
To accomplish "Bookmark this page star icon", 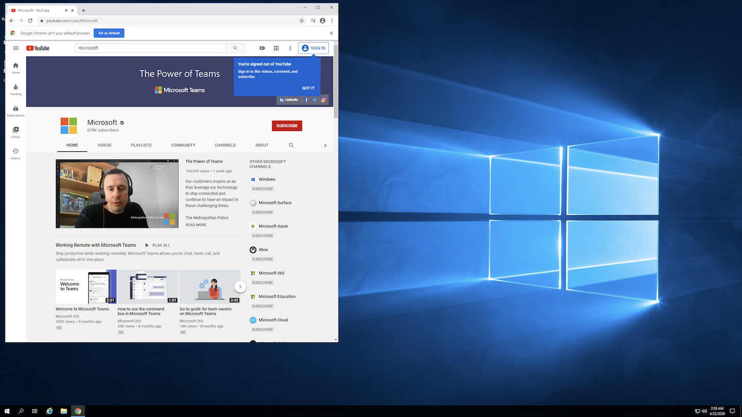I will click(302, 21).
